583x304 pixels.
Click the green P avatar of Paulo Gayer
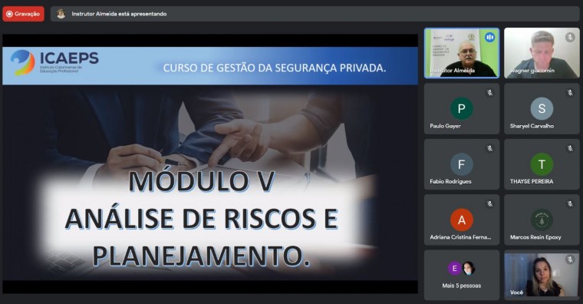click(x=462, y=108)
